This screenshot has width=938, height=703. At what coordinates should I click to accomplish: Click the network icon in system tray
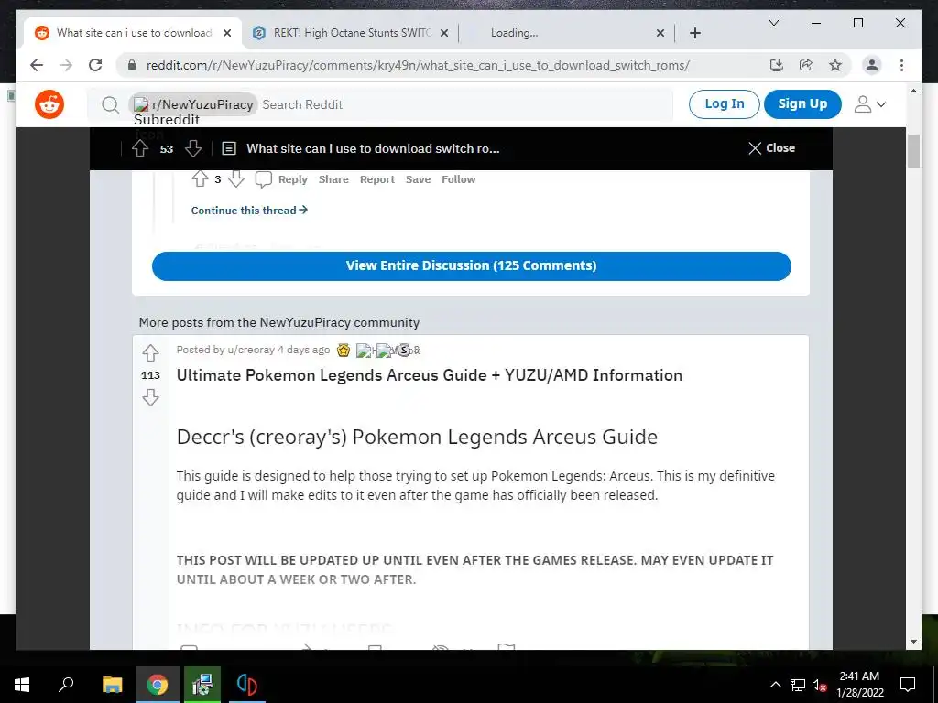[x=798, y=685]
